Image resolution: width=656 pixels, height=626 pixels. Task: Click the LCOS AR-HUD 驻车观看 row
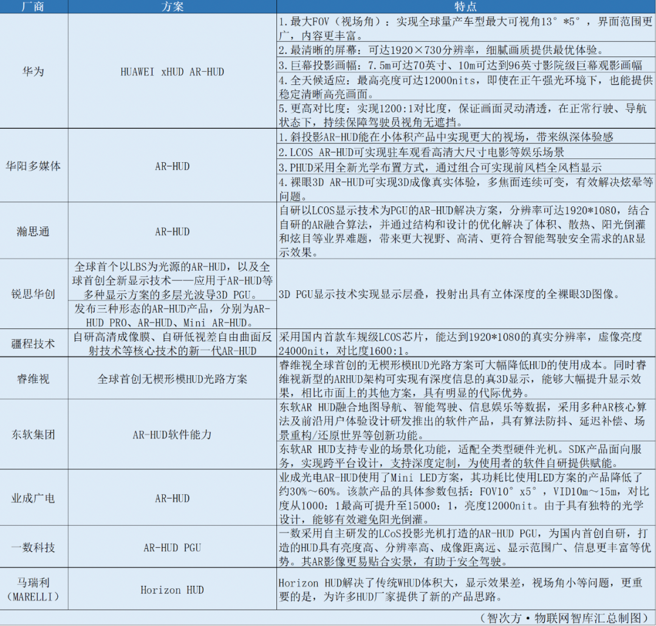pyautogui.click(x=466, y=152)
